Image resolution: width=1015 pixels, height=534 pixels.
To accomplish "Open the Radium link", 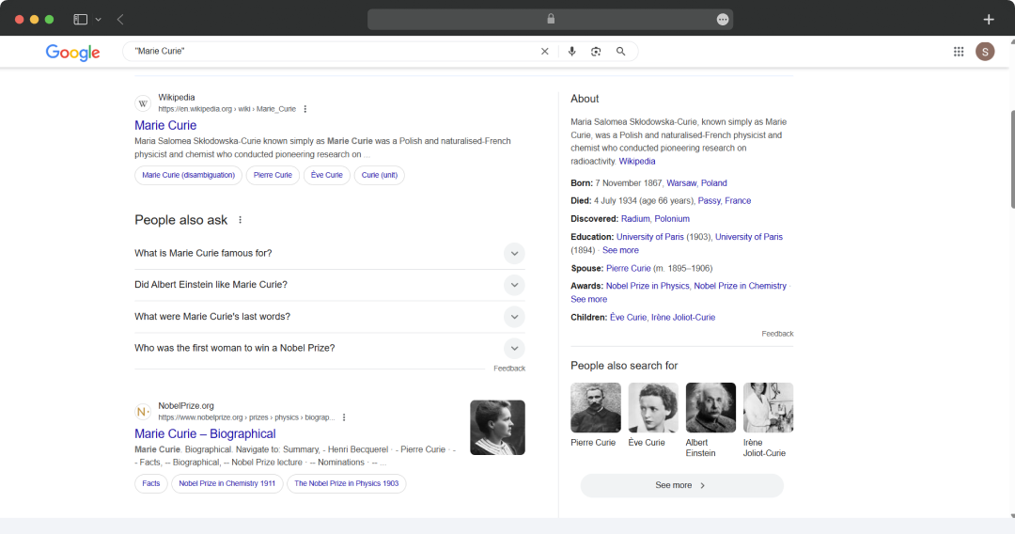I will tap(635, 219).
